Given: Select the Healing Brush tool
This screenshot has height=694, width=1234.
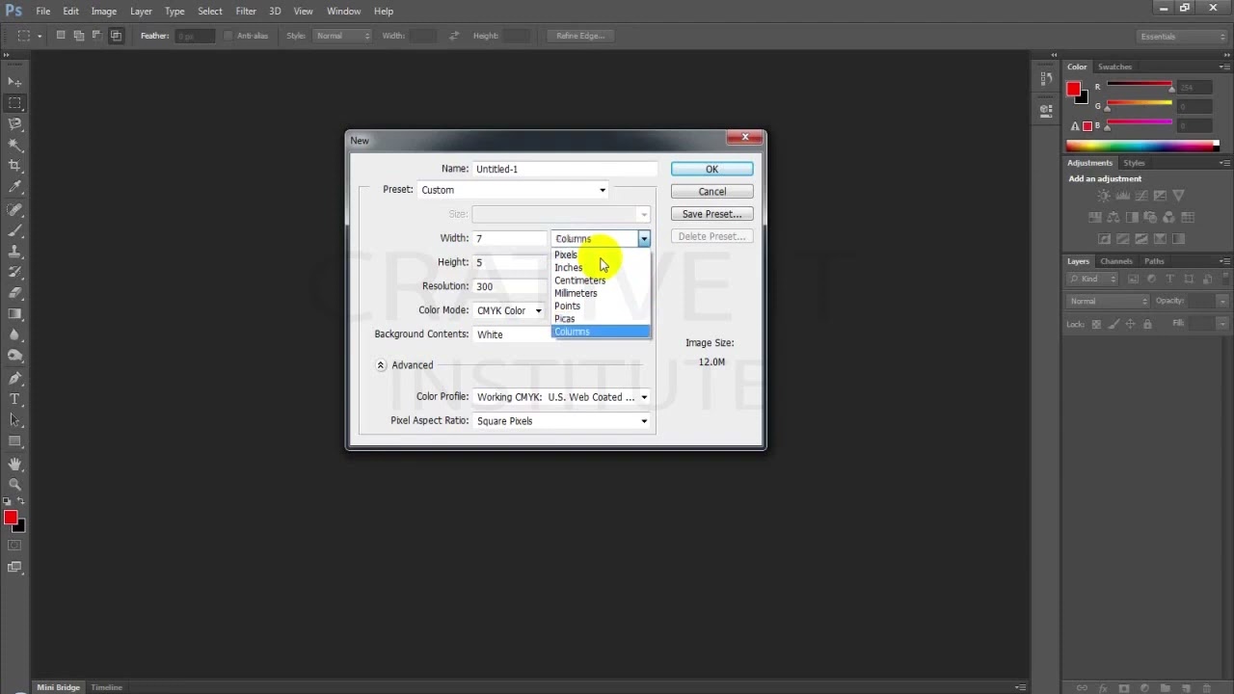Looking at the screenshot, I should (14, 209).
